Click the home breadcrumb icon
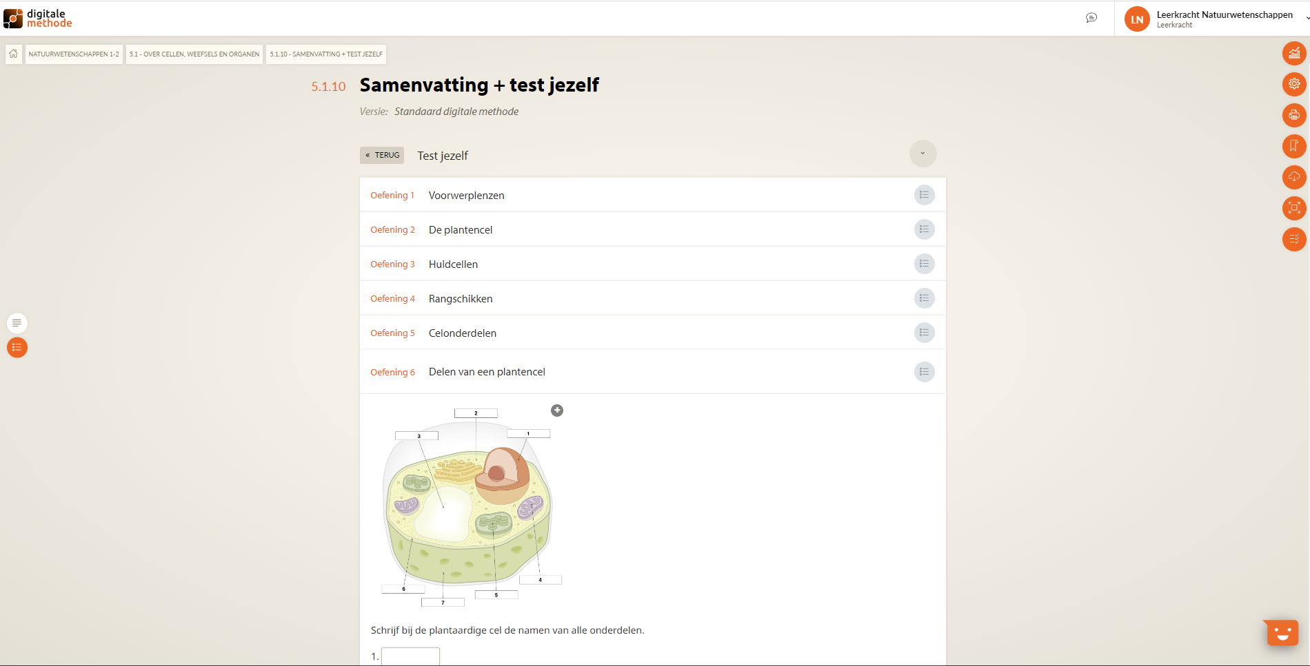 tap(14, 54)
